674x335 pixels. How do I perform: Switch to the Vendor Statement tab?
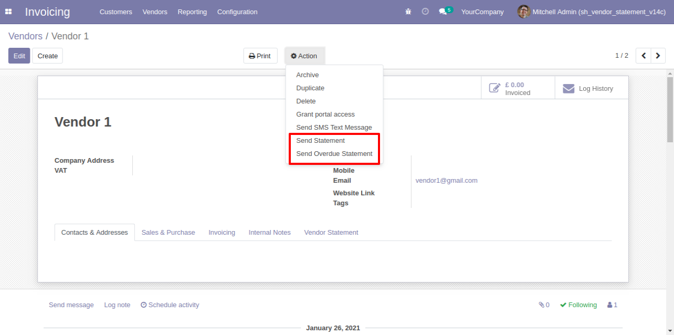tap(331, 233)
